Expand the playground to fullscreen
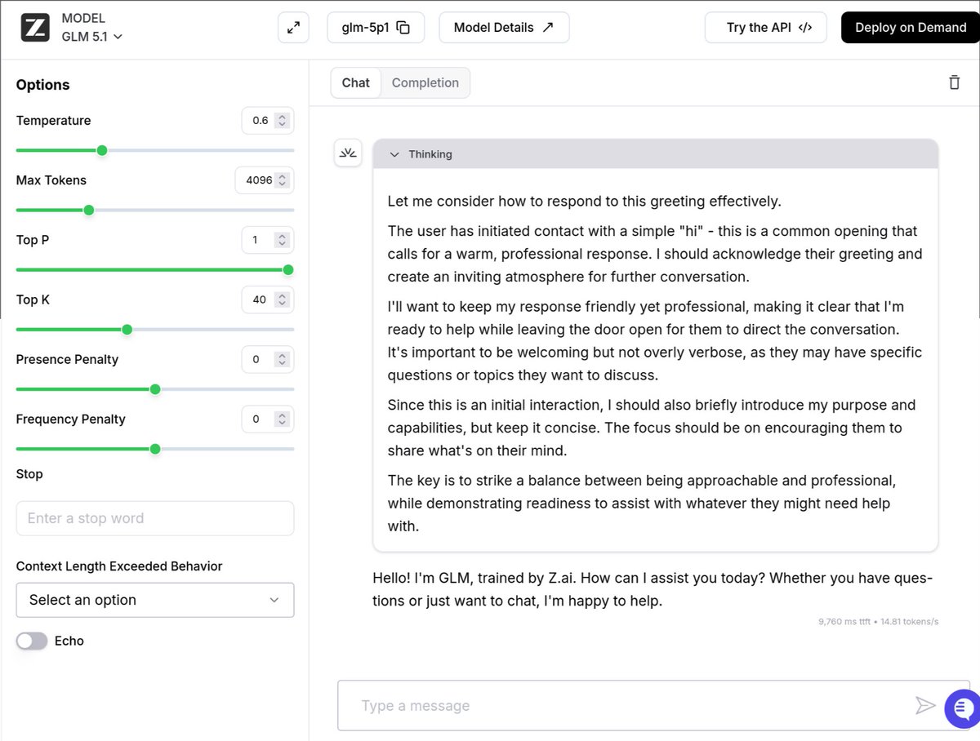The width and height of the screenshot is (980, 741). tap(293, 27)
